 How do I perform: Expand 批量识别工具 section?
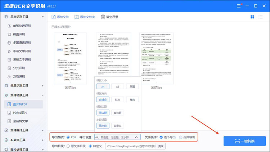[43, 86]
